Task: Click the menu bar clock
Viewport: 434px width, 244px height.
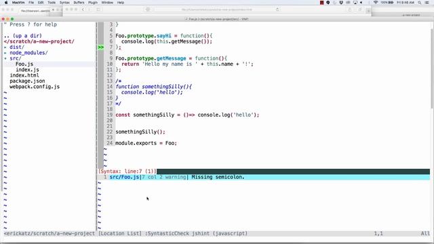Action: (406, 3)
